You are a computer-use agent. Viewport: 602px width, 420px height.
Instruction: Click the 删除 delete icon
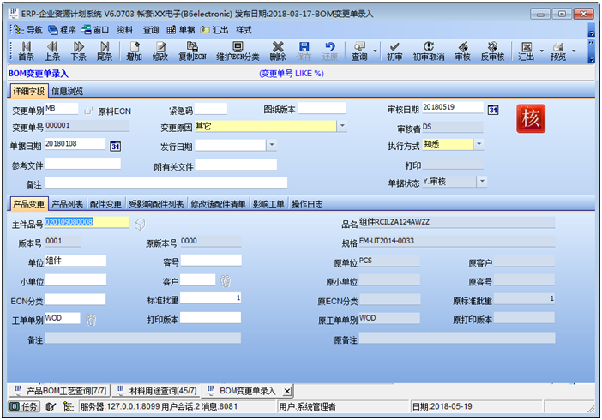(278, 51)
